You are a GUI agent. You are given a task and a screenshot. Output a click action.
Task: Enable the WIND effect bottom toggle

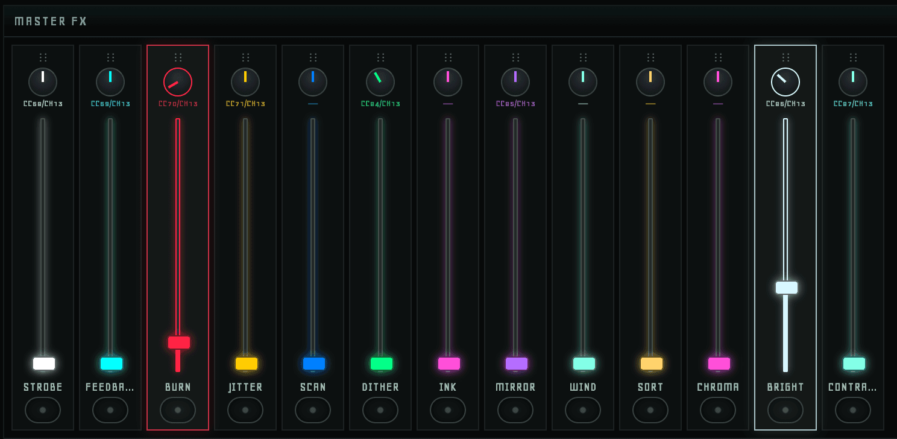pyautogui.click(x=583, y=410)
